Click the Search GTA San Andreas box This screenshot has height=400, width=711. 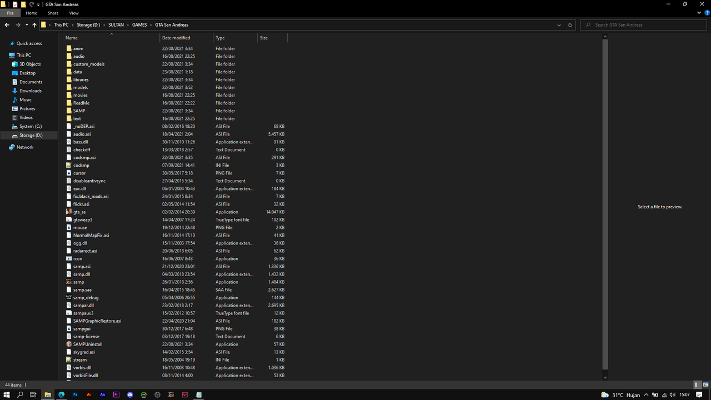click(x=644, y=25)
